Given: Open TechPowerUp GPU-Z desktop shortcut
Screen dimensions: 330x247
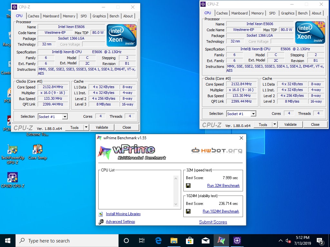Looking at the screenshot, I should [13, 154].
